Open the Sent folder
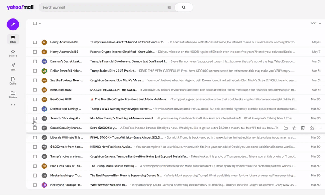This screenshot has height=195, width=325. coord(13,67)
